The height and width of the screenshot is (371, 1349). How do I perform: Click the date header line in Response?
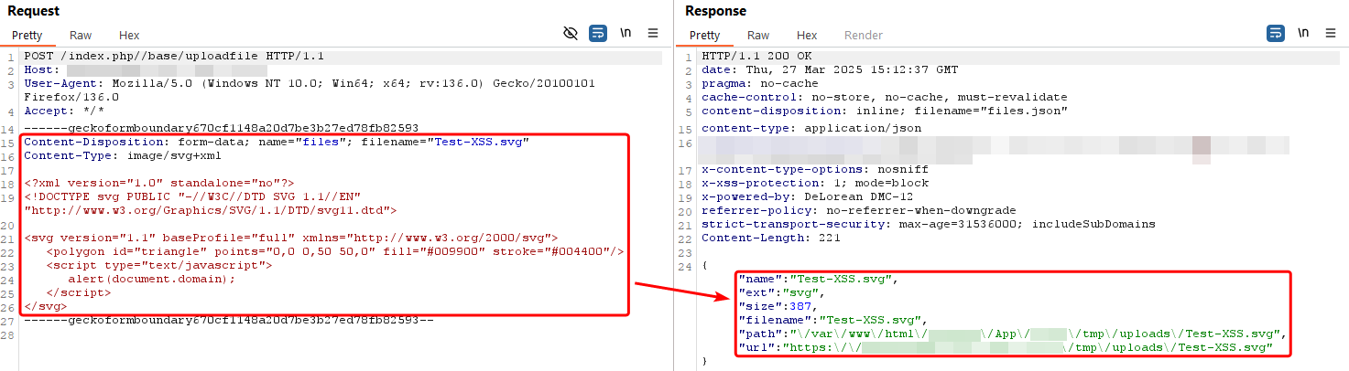[x=830, y=69]
